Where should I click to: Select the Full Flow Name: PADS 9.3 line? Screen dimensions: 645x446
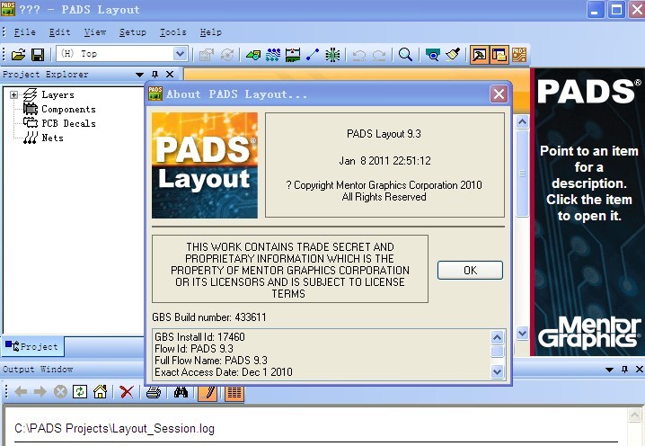[x=211, y=361]
